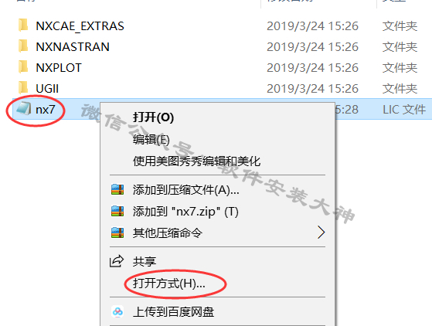Choose 编辑(E) from the context menu
Image resolution: width=432 pixels, height=326 pixels.
[x=151, y=140]
